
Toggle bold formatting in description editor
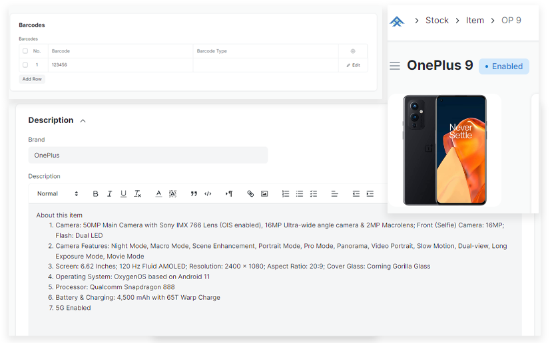pos(95,193)
